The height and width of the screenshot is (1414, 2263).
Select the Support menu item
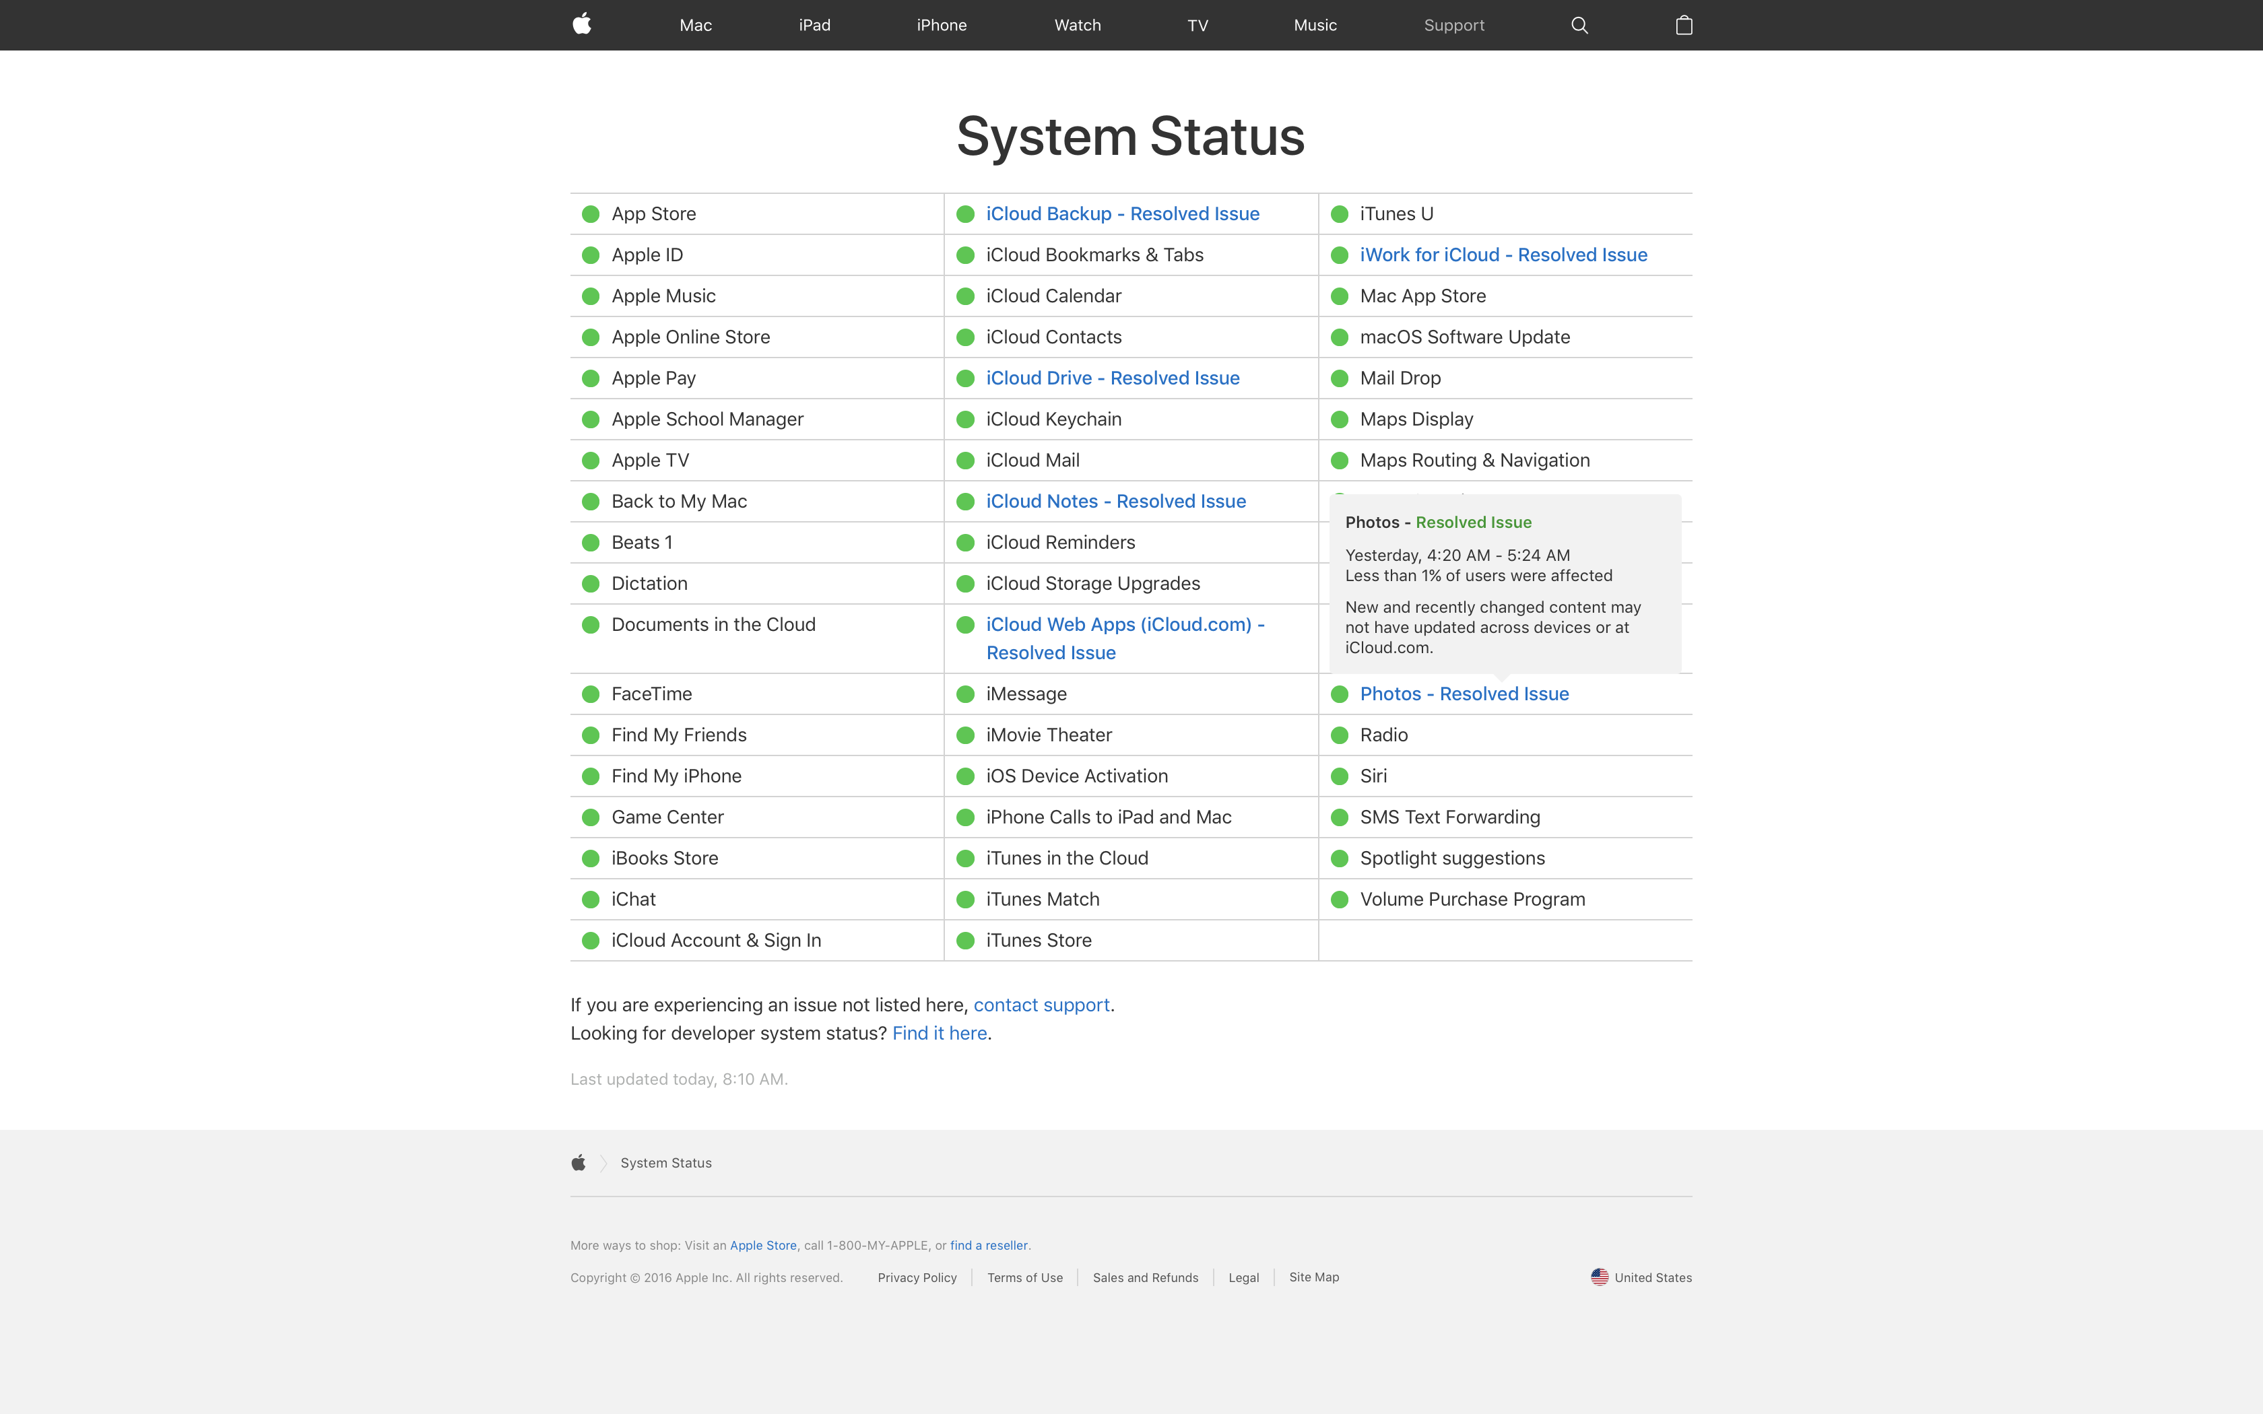coord(1454,26)
